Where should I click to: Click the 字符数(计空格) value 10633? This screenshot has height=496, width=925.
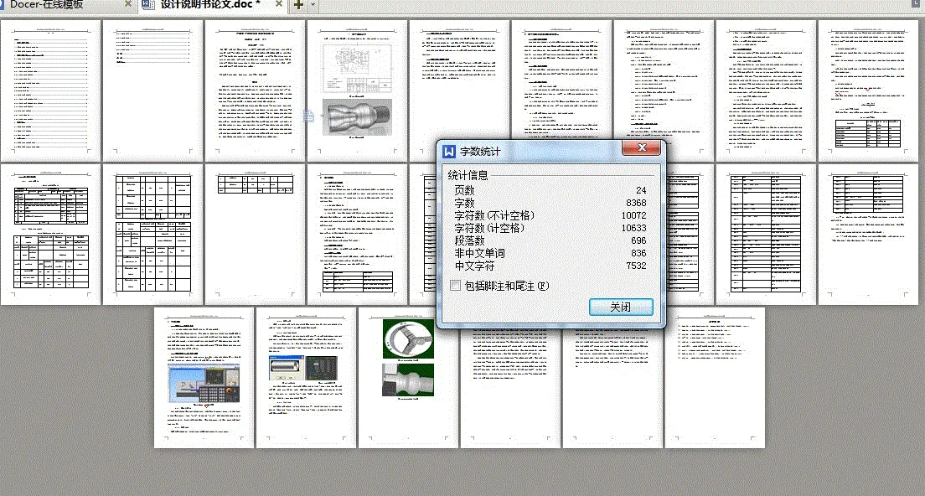pyautogui.click(x=633, y=228)
